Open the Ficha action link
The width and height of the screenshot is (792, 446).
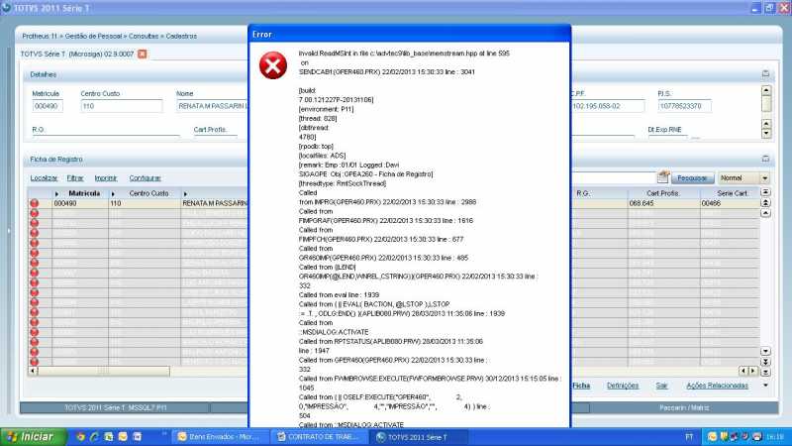pyautogui.click(x=581, y=386)
